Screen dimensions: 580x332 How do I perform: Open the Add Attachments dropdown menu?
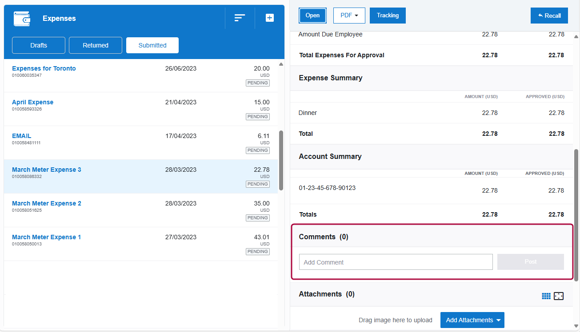(x=472, y=320)
